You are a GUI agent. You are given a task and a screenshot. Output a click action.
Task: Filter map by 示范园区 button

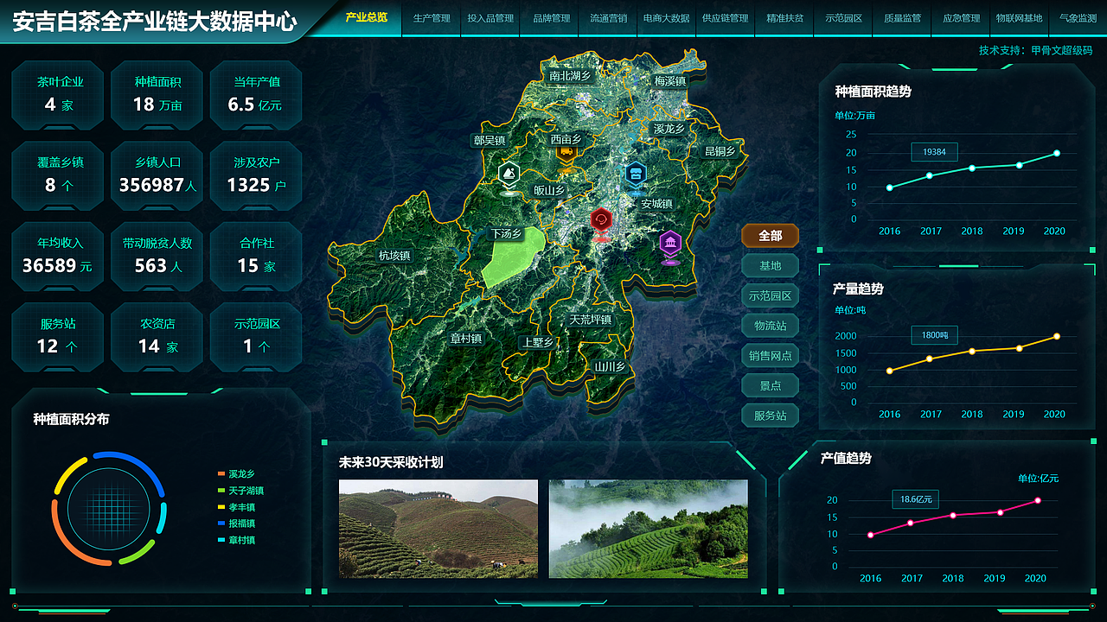click(770, 295)
